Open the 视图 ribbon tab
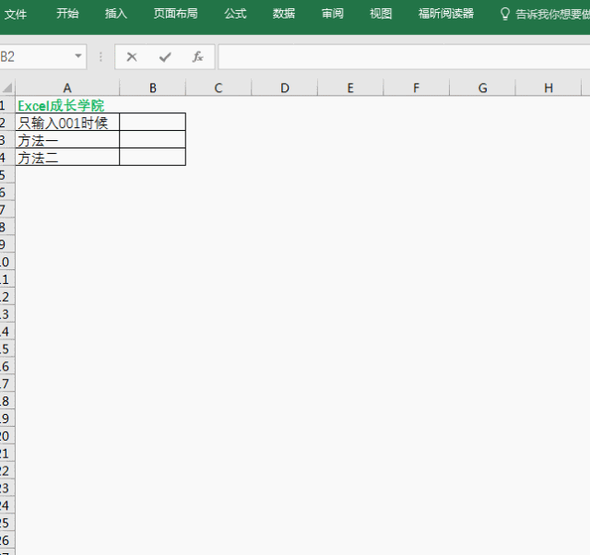590x555 pixels. pos(381,14)
